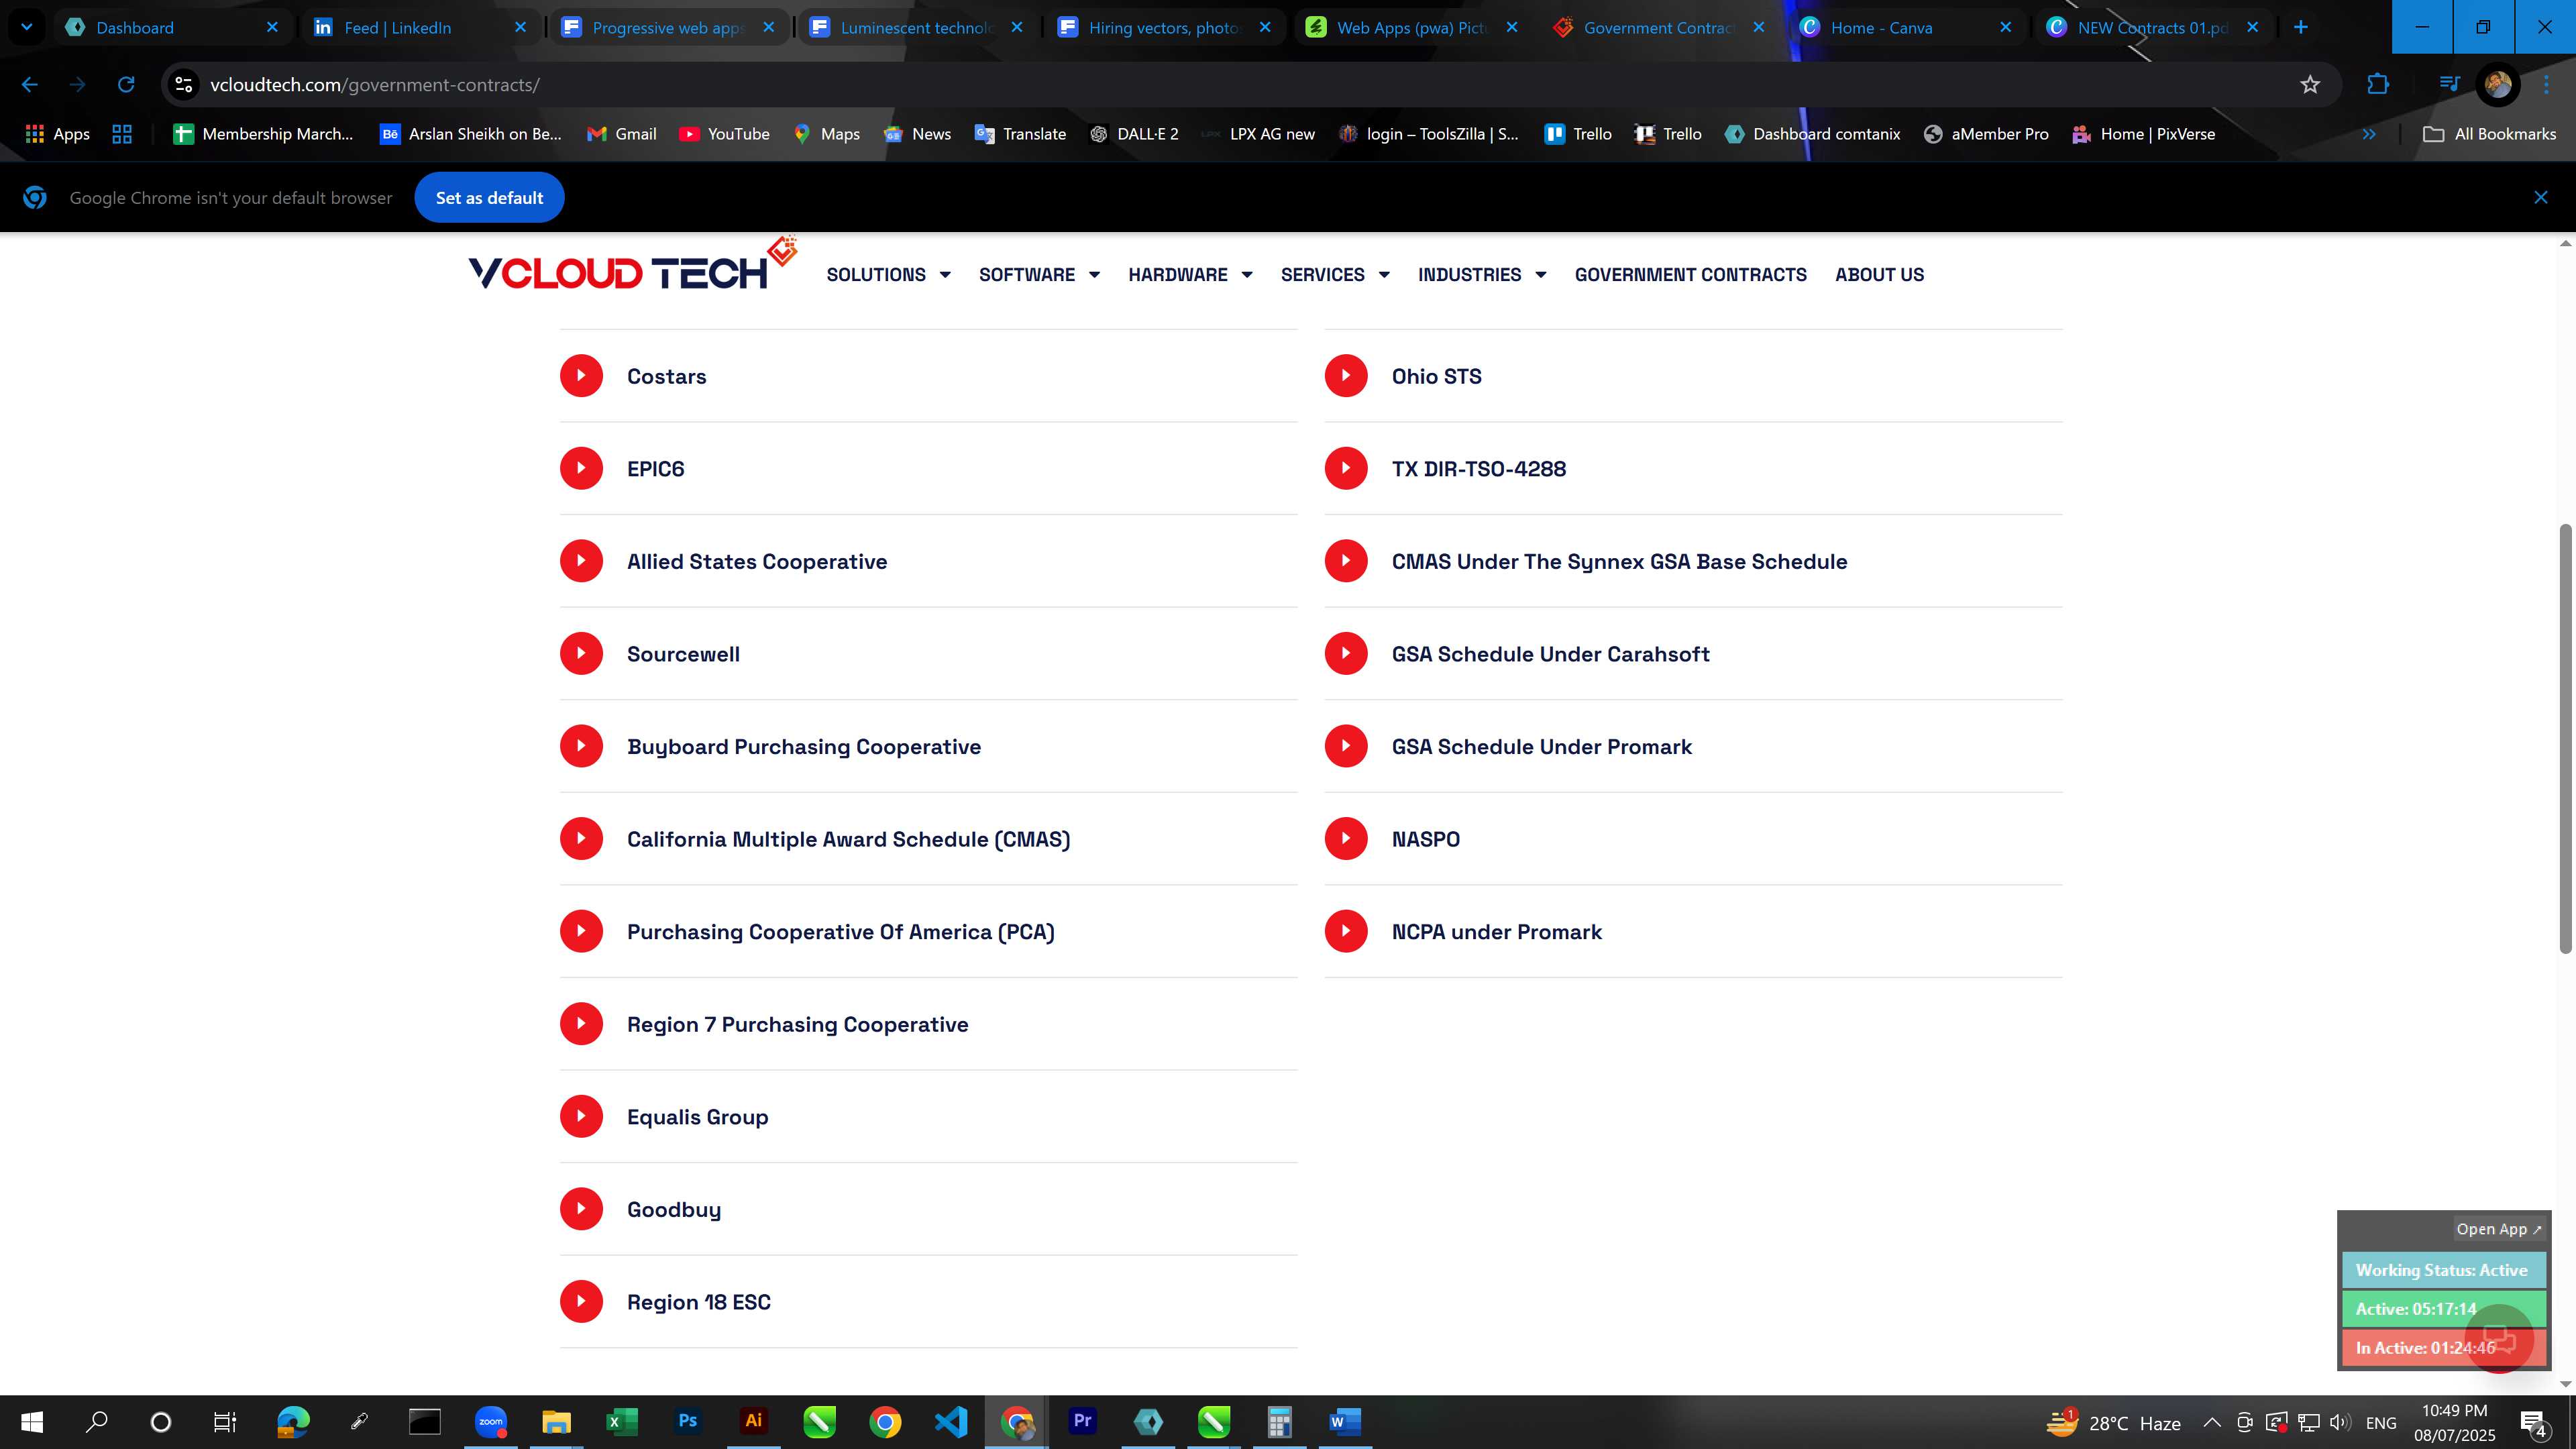Open About Us nav item
The width and height of the screenshot is (2576, 1449).
pyautogui.click(x=1879, y=274)
